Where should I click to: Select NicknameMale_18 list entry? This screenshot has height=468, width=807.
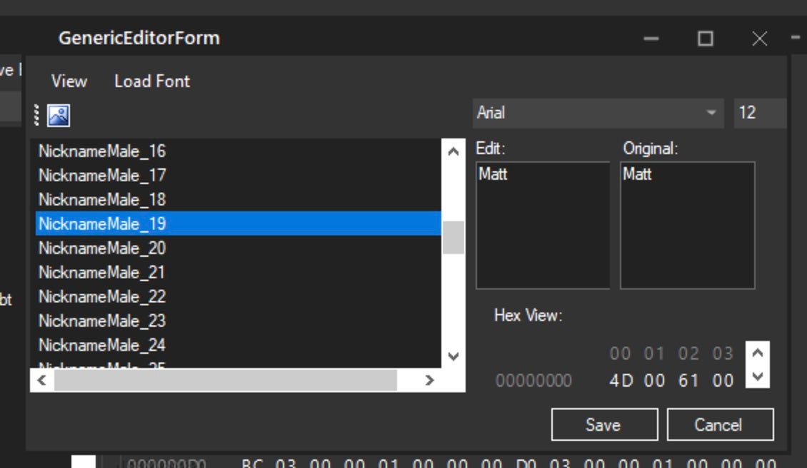coord(102,200)
